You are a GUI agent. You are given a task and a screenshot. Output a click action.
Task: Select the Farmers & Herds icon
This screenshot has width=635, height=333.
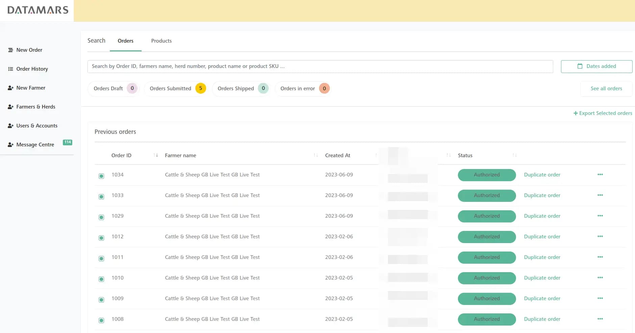click(10, 106)
